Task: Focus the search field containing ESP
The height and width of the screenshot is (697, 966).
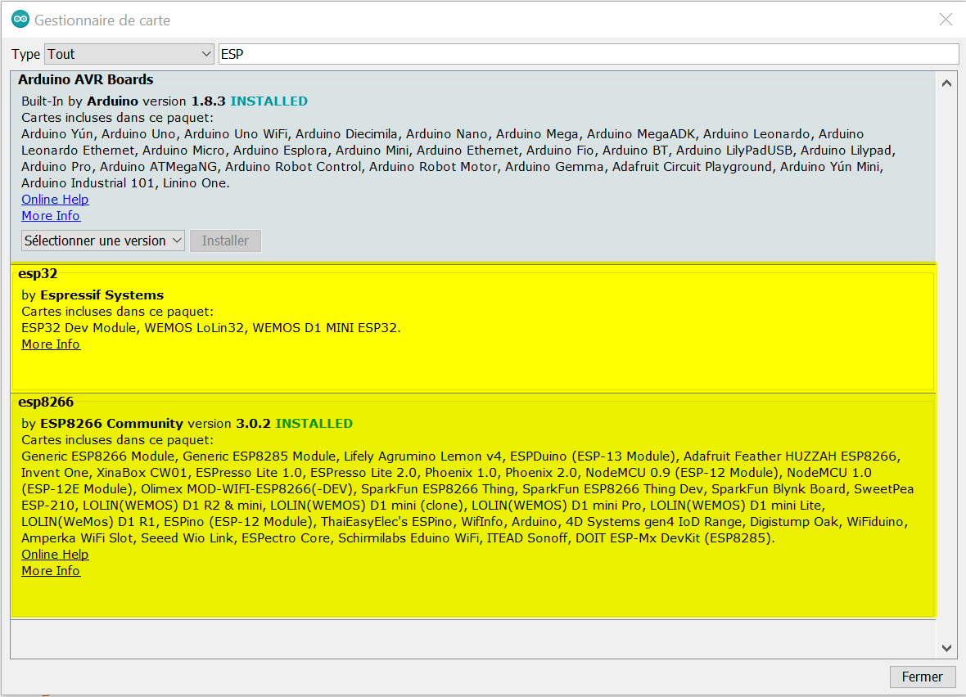Action: pos(588,54)
